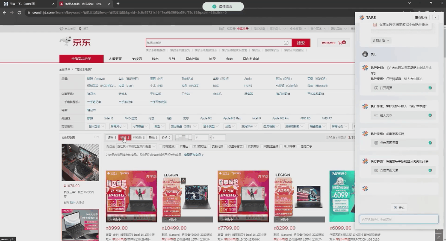Select the sales sort tab
The width and height of the screenshot is (446, 241).
coord(125,137)
